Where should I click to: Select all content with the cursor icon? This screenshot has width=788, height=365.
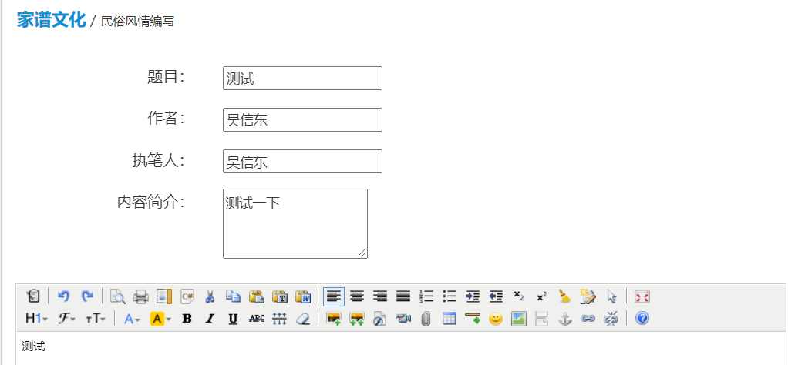point(611,296)
